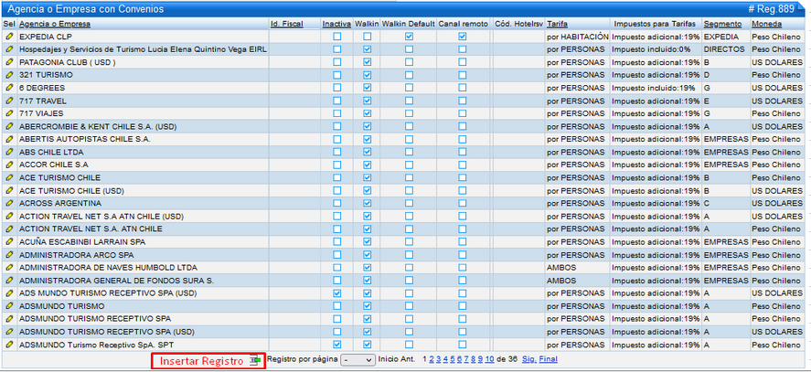Sort by Moneda column header
Image resolution: width=811 pixels, height=372 pixels.
pyautogui.click(x=767, y=24)
